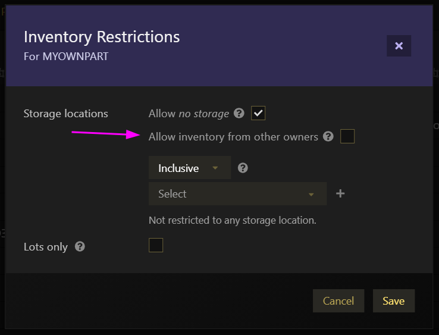Viewport: 439px width, 335px height.
Task: Add storage location with the plus icon
Action: click(340, 193)
